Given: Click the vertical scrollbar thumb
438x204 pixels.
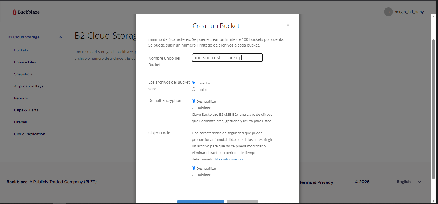Looking at the screenshot, I should click(x=433, y=109).
